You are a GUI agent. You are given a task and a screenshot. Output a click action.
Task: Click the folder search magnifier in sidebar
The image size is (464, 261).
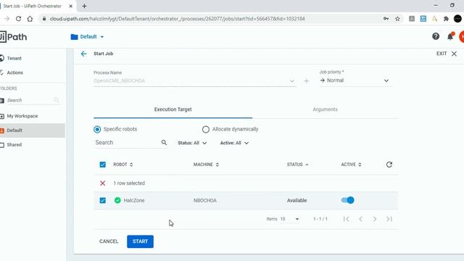pos(57,100)
